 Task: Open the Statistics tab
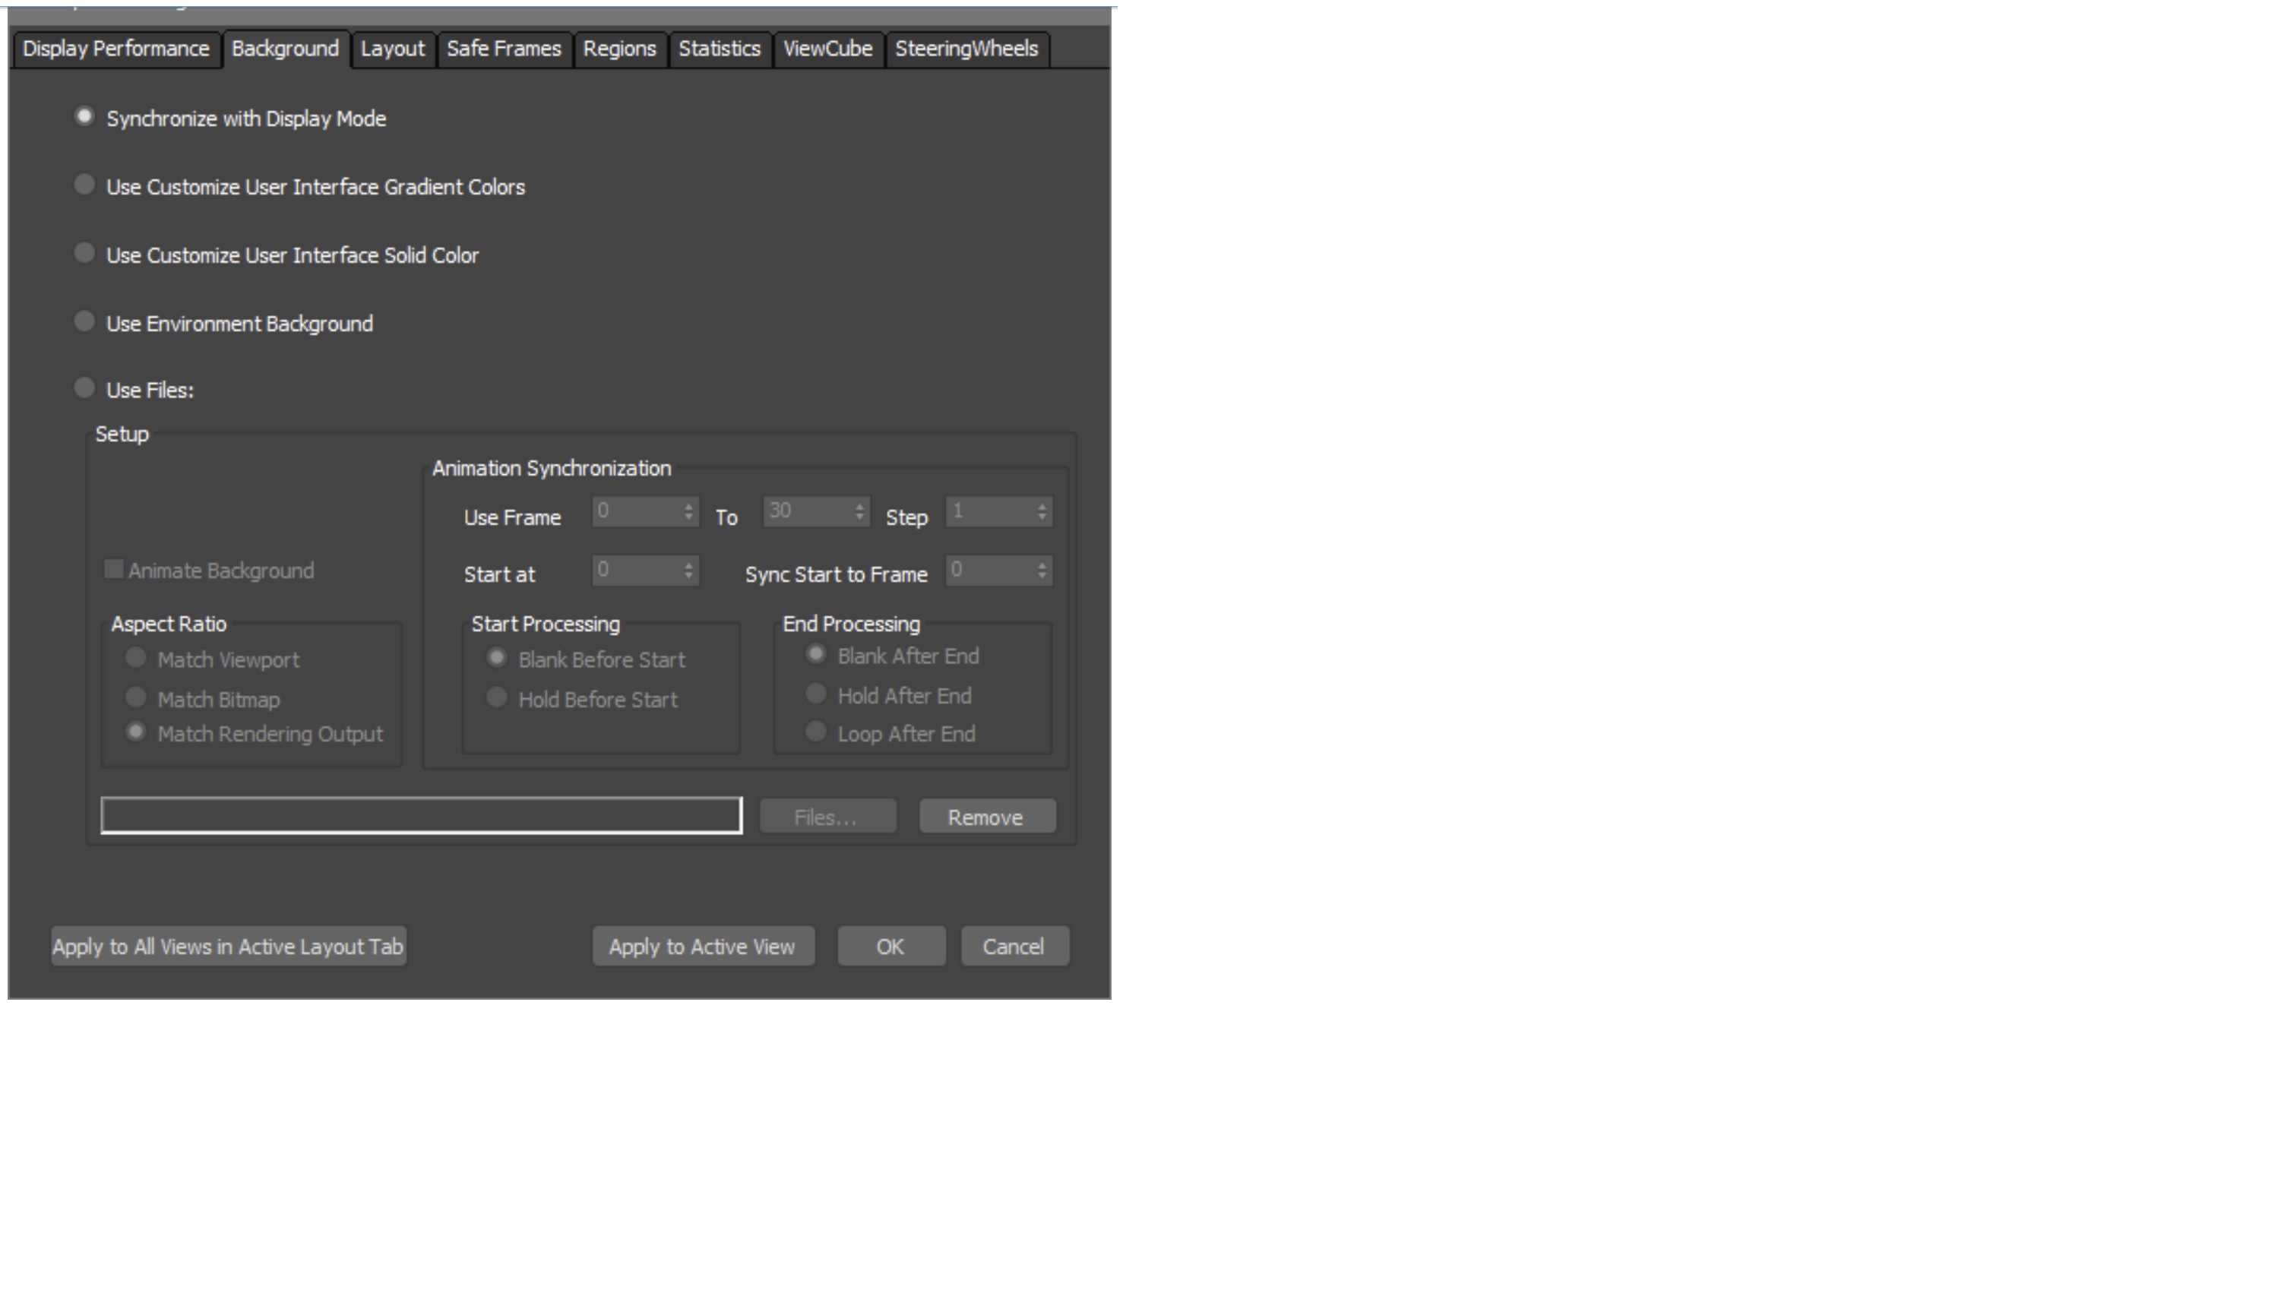(x=718, y=49)
